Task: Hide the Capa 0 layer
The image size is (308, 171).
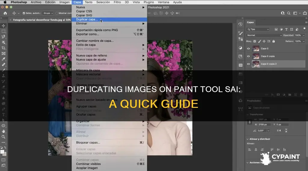Action: coord(248,49)
